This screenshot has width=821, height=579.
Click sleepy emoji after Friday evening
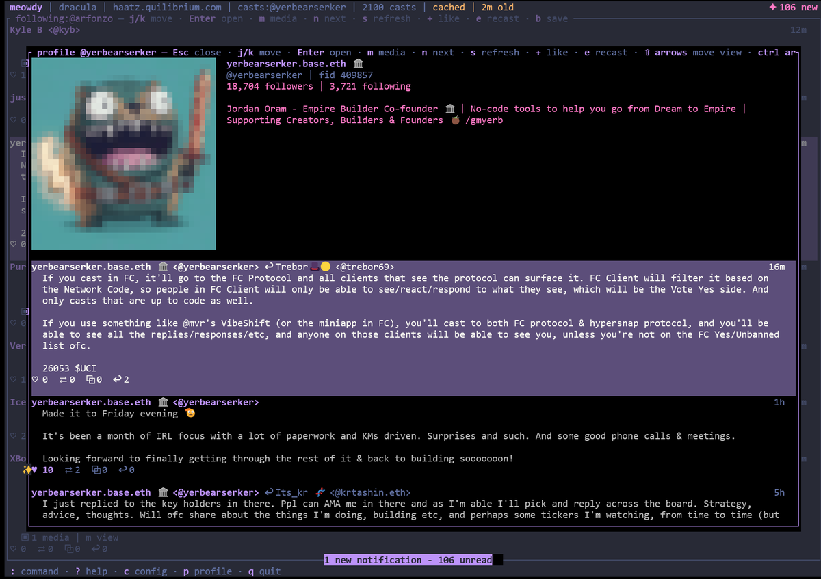[190, 414]
